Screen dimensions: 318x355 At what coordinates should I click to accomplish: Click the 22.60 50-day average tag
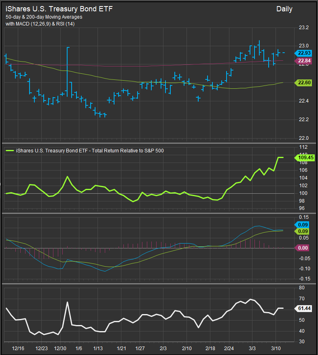303,83
